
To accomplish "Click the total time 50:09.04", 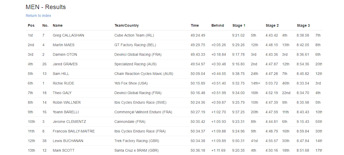I will (198, 74).
